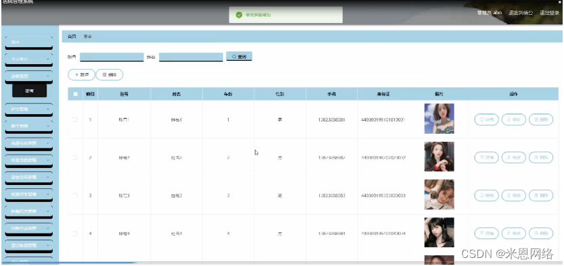Screen dimensions: 564x266
Task: Select the 患者 submenu item in sidebar
Action: (x=30, y=91)
